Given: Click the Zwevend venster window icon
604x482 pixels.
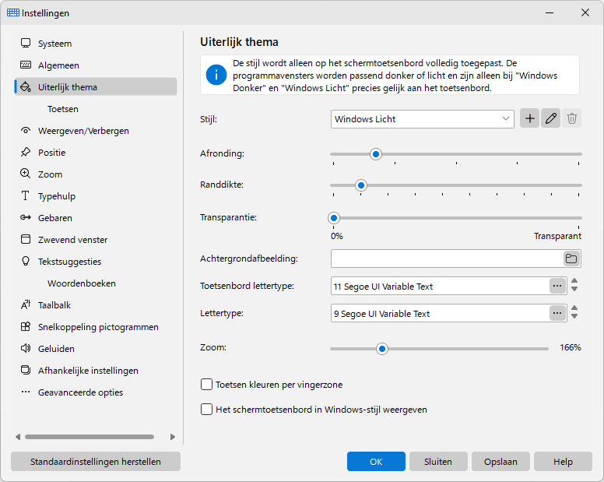Looking at the screenshot, I should pyautogui.click(x=26, y=239).
